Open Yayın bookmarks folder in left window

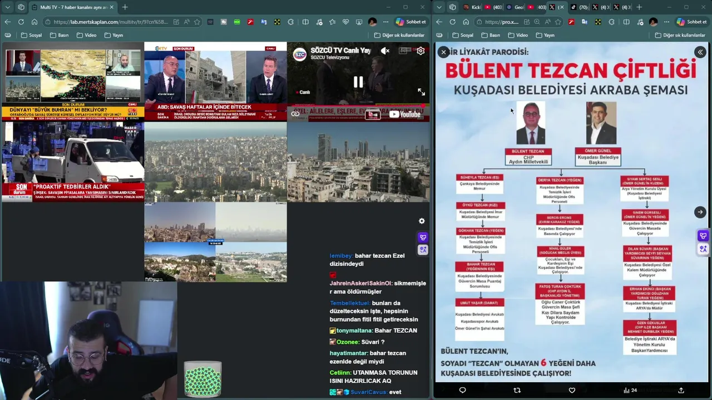pos(113,35)
